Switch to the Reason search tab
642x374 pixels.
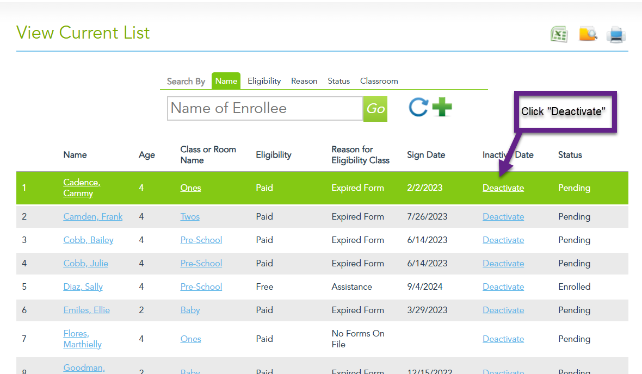tap(304, 81)
